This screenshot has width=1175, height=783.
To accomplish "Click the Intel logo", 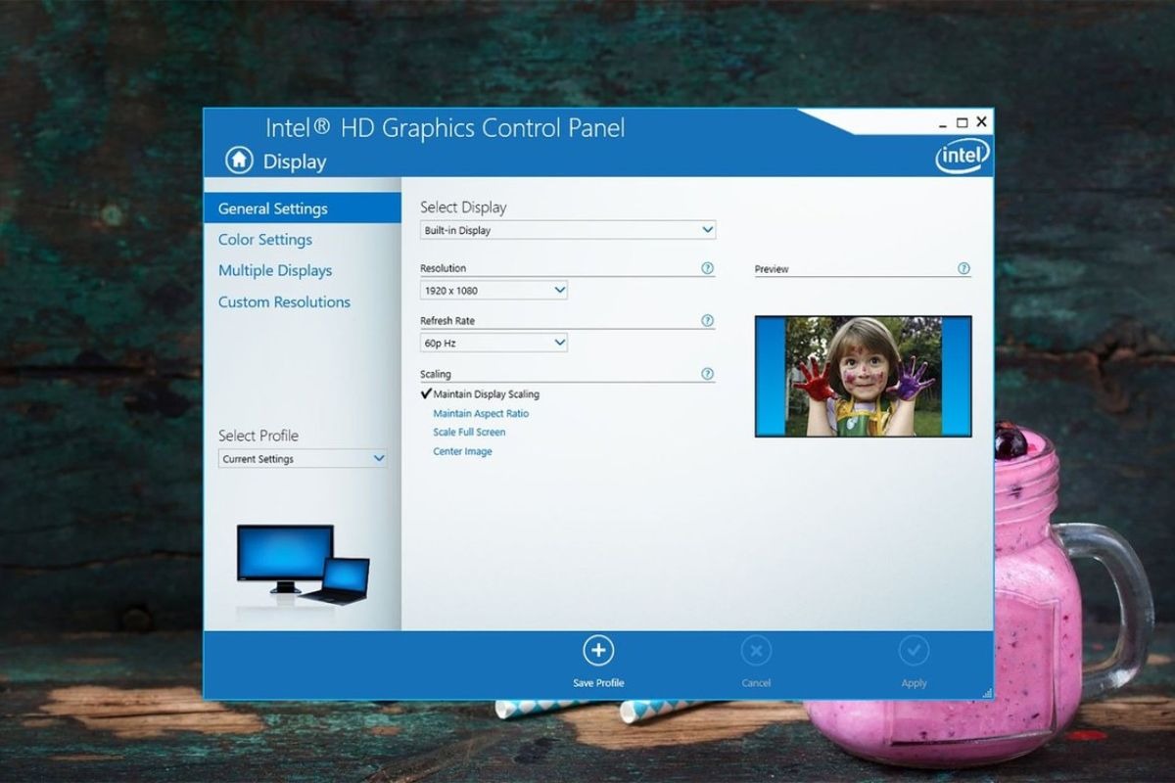I will click(963, 156).
